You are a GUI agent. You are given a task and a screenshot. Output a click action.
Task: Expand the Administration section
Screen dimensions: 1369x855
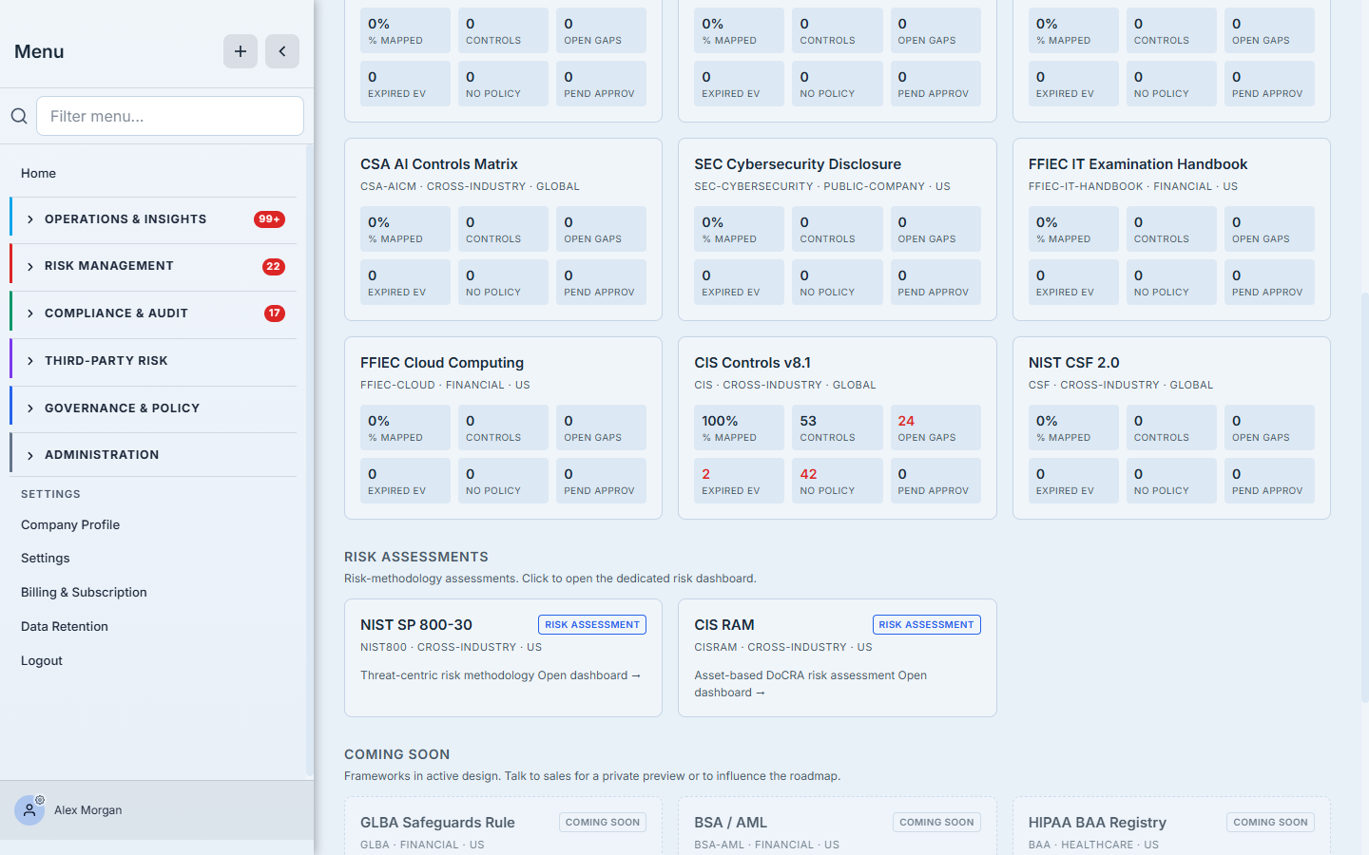coord(153,455)
